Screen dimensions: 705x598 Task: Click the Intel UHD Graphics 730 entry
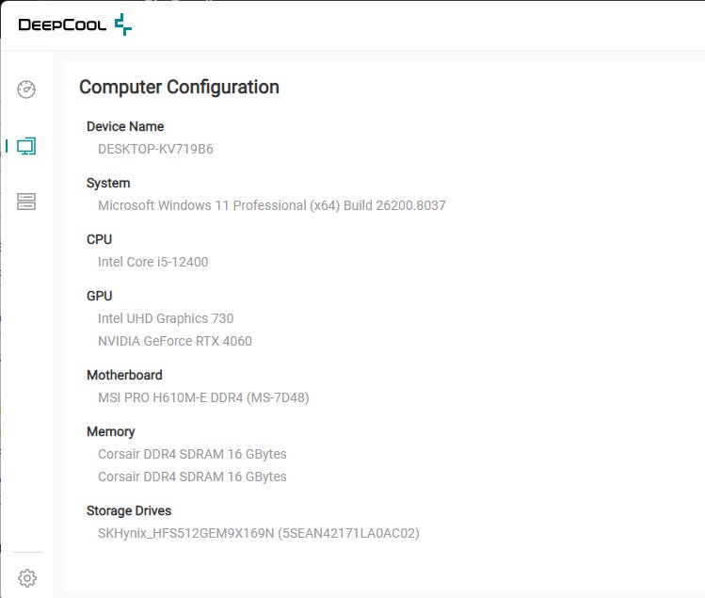tap(166, 318)
